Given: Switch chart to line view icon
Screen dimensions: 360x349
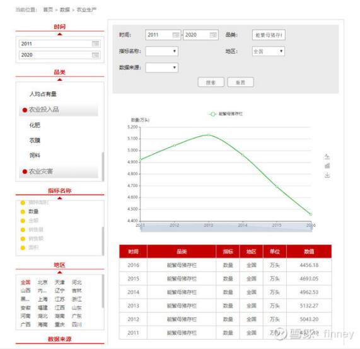Looking at the screenshot, I should pos(327,157).
